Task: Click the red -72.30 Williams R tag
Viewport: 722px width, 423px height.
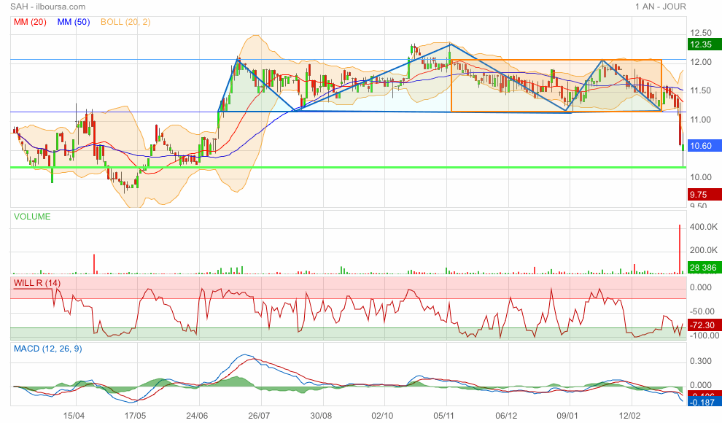Action: (704, 325)
